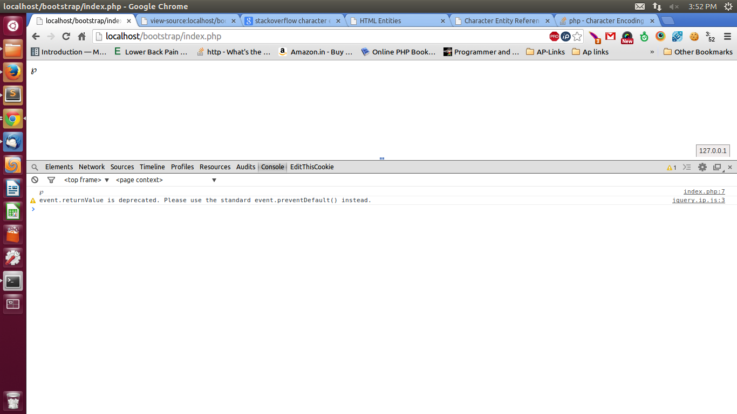Switch to the Elements panel

[x=59, y=167]
